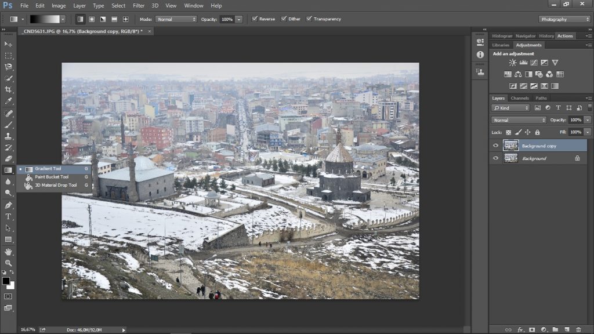Switch to the Channels tab

519,98
